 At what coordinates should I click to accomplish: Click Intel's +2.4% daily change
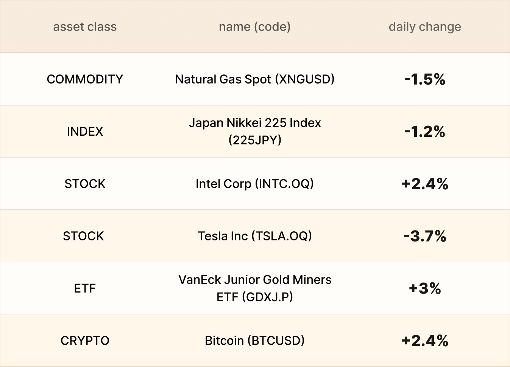425,184
